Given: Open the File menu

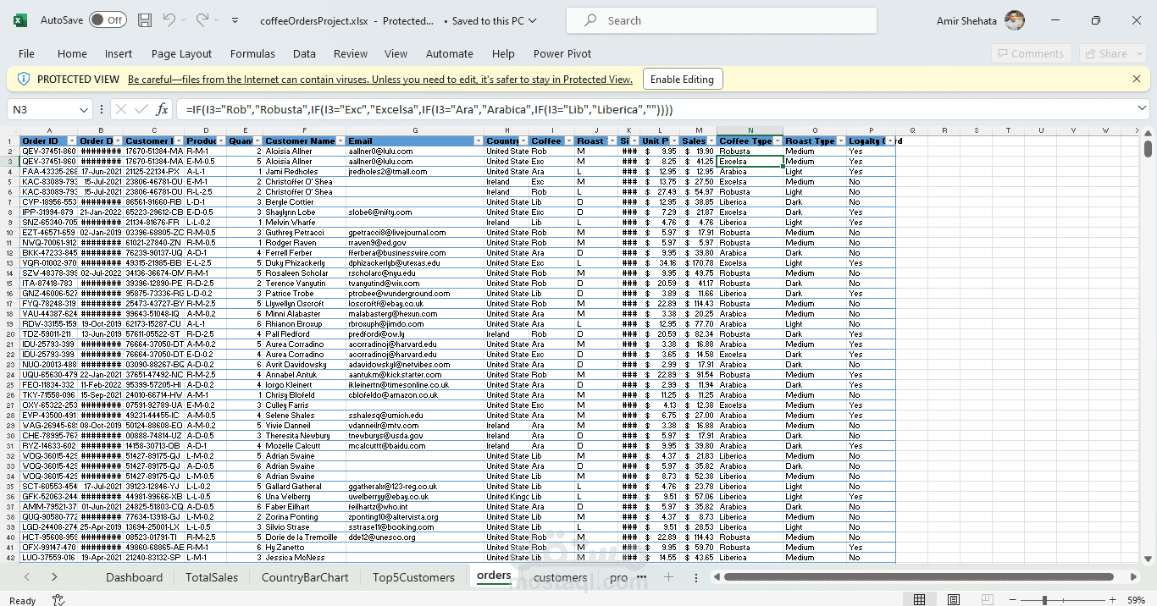Looking at the screenshot, I should [x=26, y=53].
